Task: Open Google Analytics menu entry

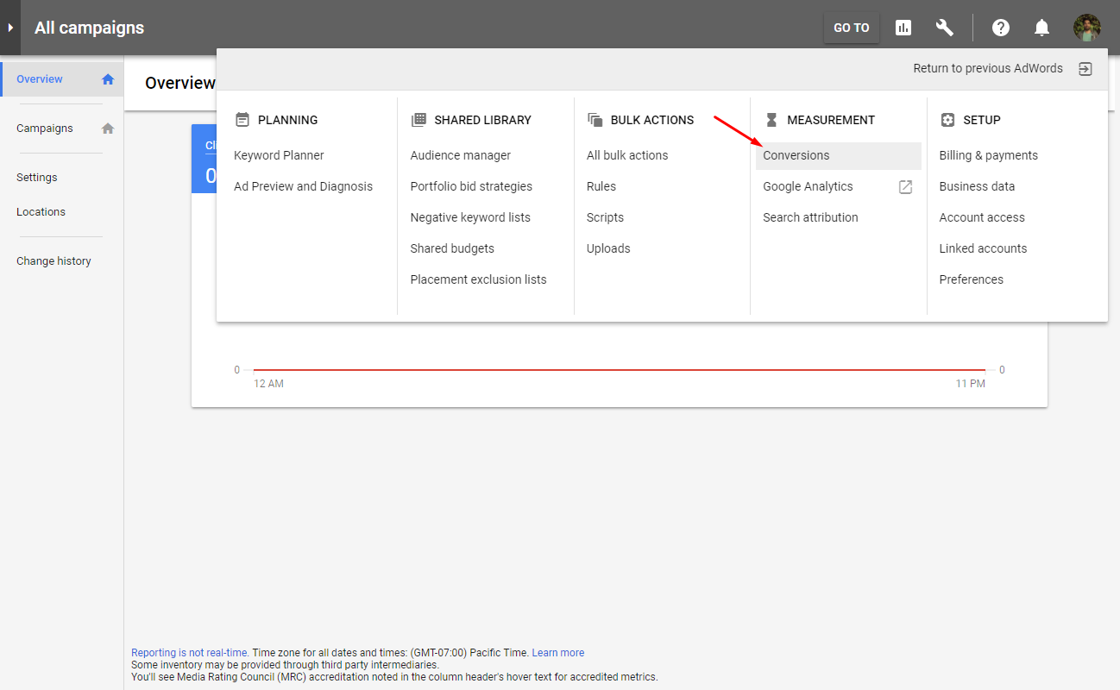Action: [x=808, y=186]
